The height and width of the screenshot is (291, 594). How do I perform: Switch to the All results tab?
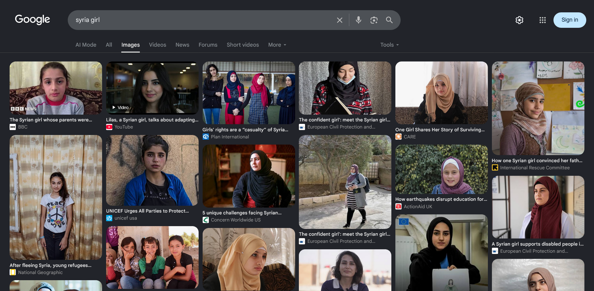109,45
